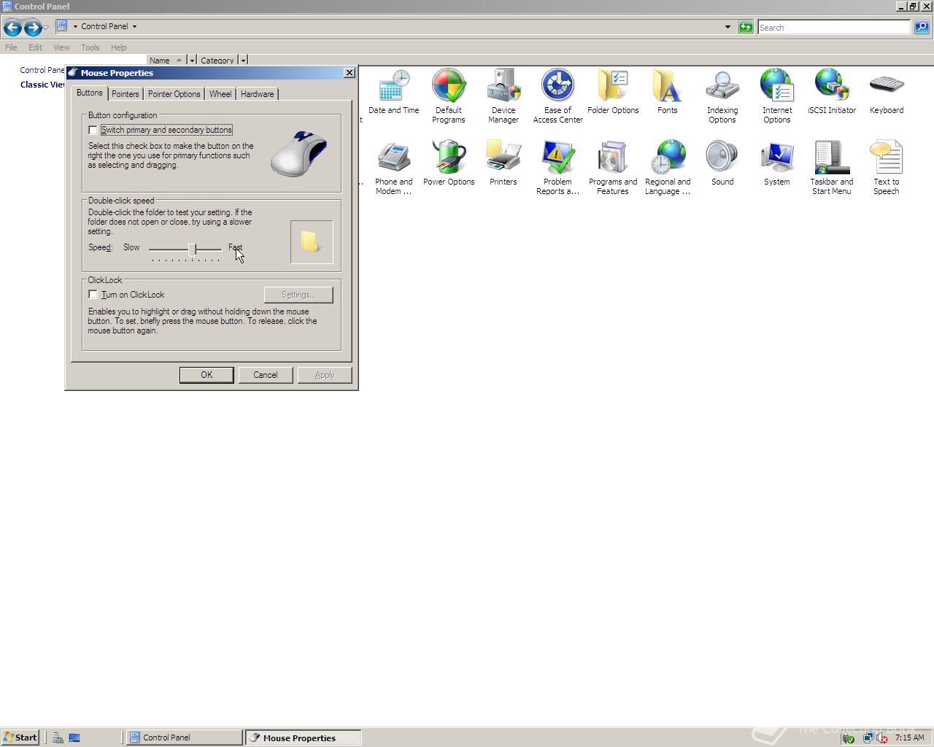Open Phone and Modem options
Screen dimensions: 934x747
394,168
